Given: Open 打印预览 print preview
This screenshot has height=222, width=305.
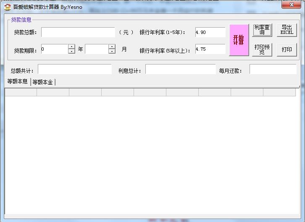Looking at the screenshot, I should [x=262, y=49].
